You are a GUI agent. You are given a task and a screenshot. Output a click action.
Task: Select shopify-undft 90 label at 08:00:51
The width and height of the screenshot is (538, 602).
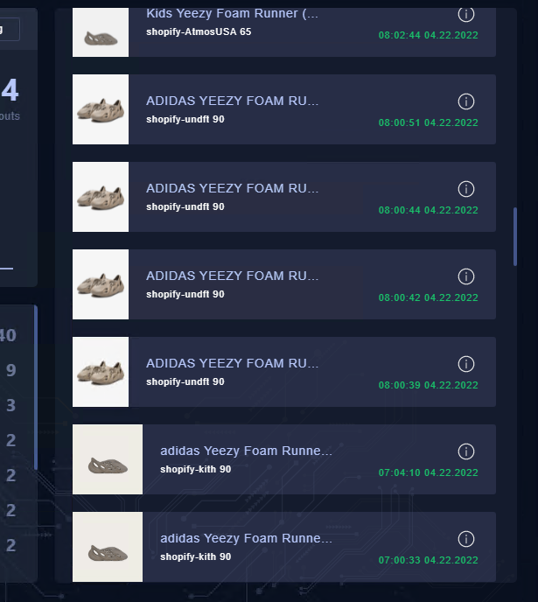point(185,119)
